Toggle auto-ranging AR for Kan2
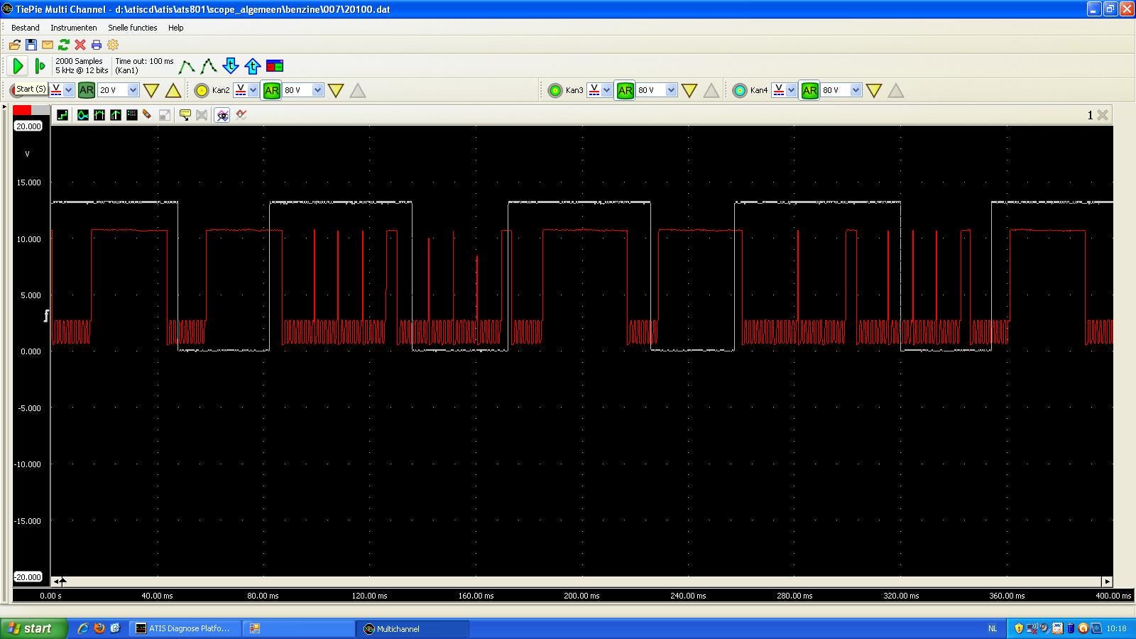This screenshot has height=639, width=1136. point(271,90)
